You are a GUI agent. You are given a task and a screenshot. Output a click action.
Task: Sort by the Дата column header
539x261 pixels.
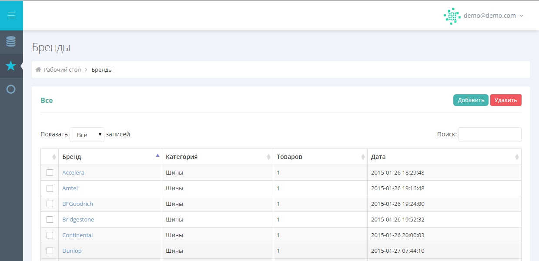(x=444, y=157)
